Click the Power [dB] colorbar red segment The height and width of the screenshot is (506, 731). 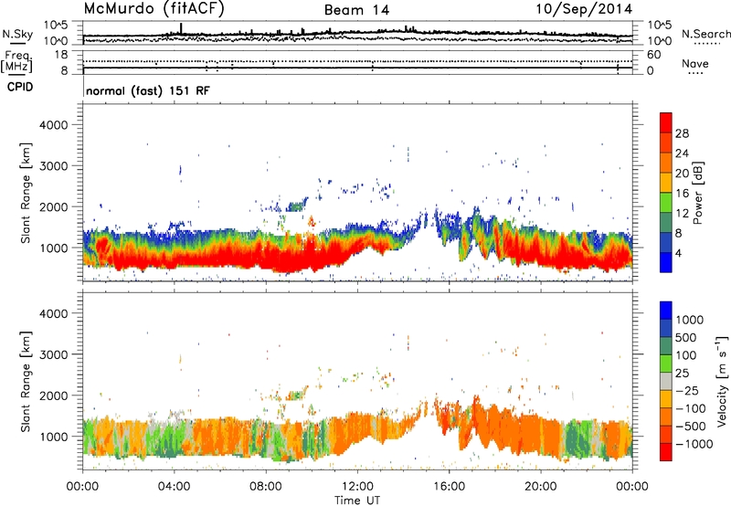(x=666, y=123)
